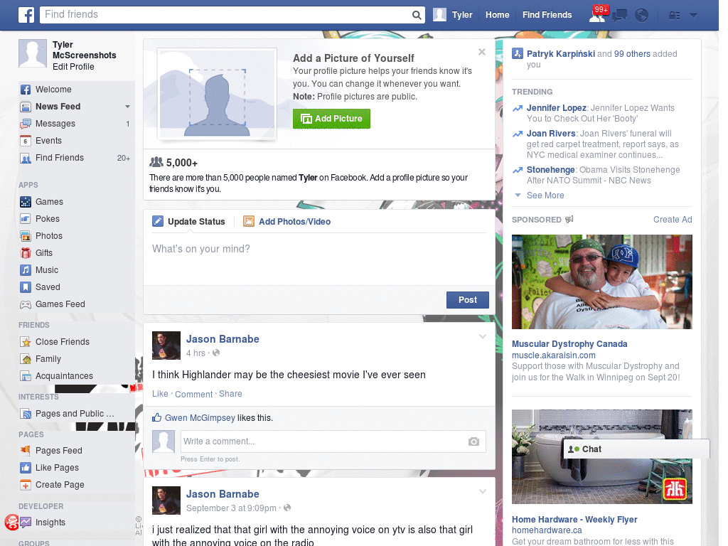Click the Insights chart icon
This screenshot has width=728, height=546.
click(x=26, y=523)
